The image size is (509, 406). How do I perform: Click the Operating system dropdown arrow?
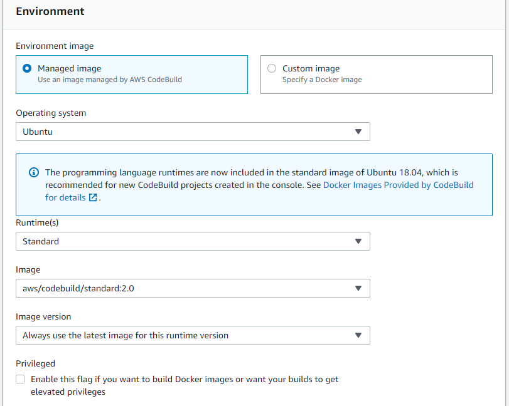(x=358, y=132)
